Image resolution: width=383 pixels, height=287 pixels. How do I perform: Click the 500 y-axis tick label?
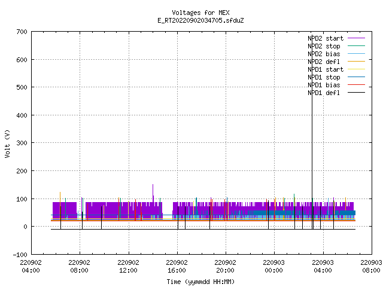click(x=22, y=87)
